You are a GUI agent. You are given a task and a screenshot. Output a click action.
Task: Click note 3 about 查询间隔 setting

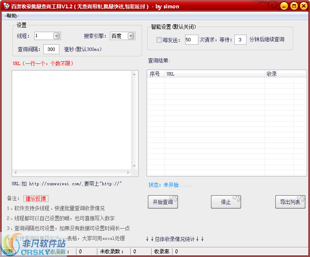coord(68,228)
